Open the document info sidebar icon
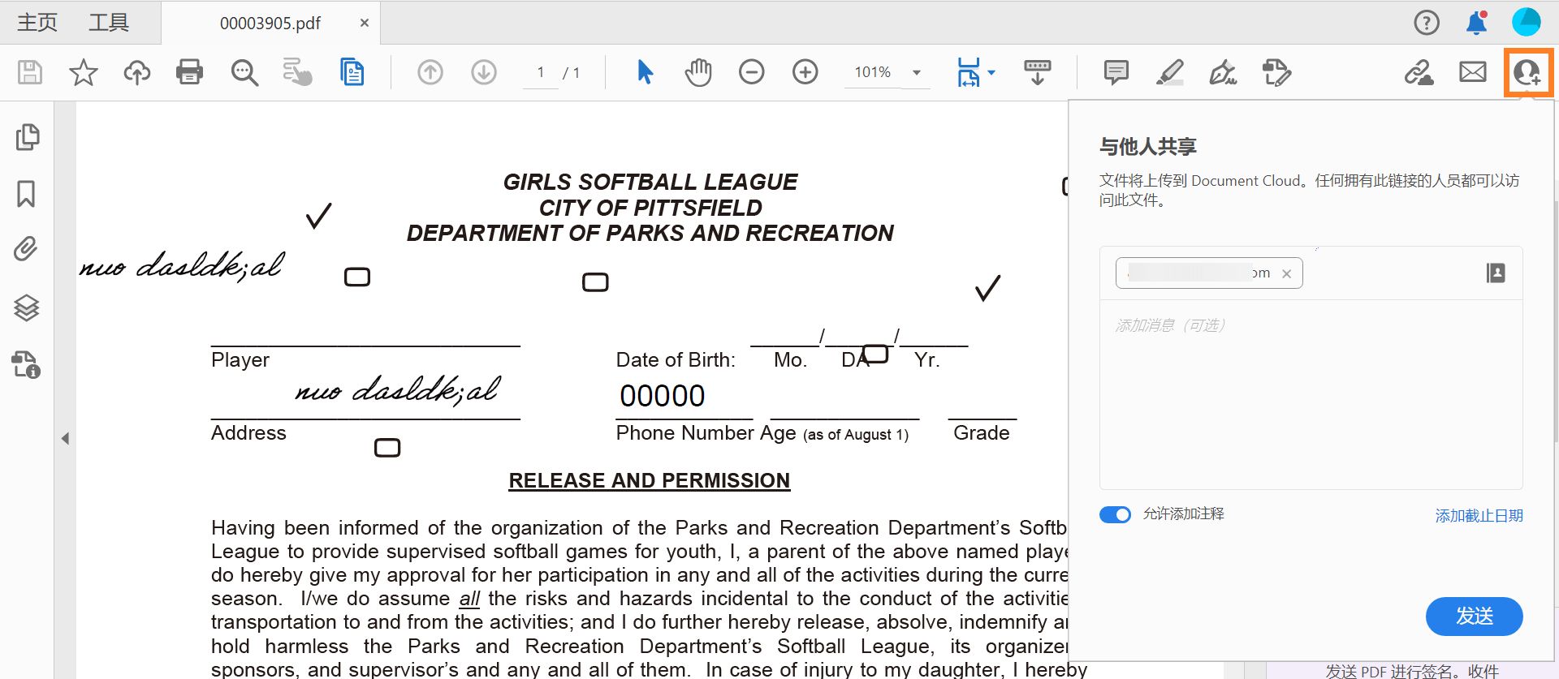The image size is (1559, 679). coord(26,365)
